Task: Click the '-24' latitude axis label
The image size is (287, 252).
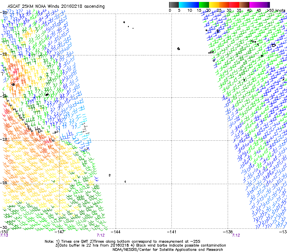Action: point(3,96)
